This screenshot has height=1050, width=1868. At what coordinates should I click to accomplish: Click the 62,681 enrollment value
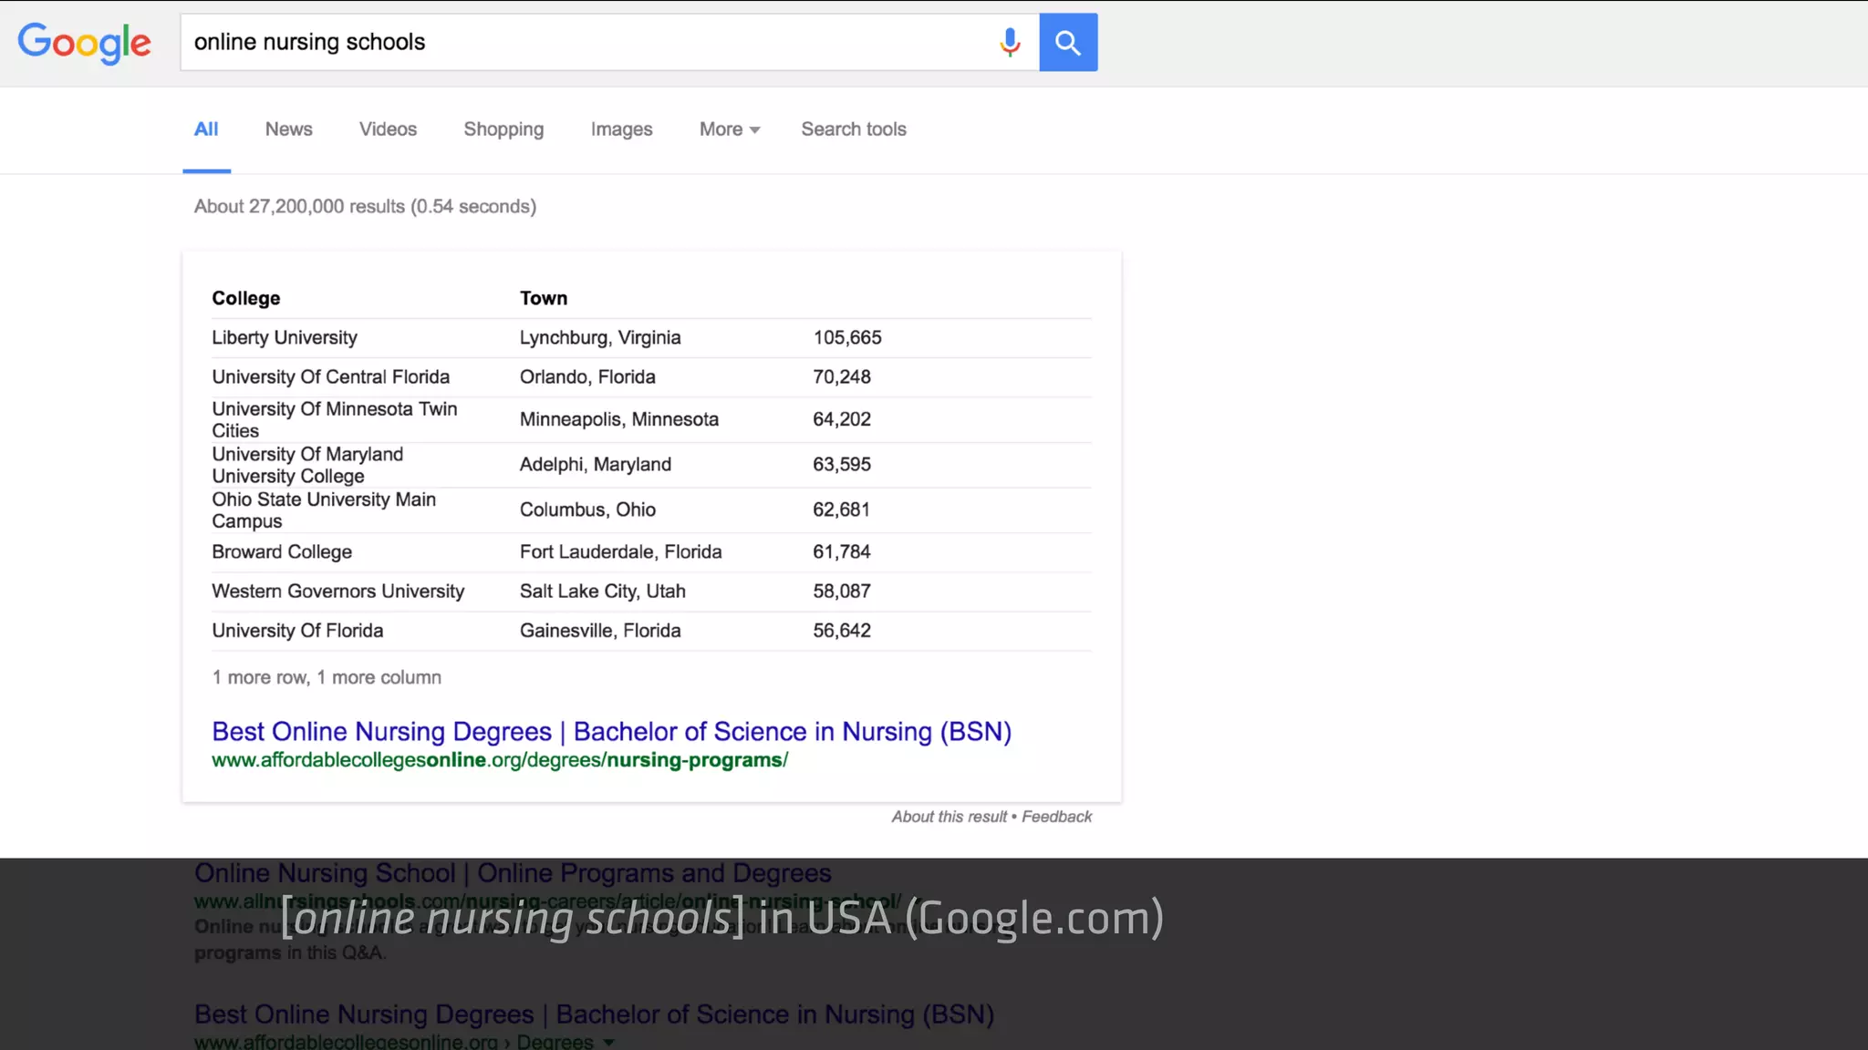click(x=841, y=510)
